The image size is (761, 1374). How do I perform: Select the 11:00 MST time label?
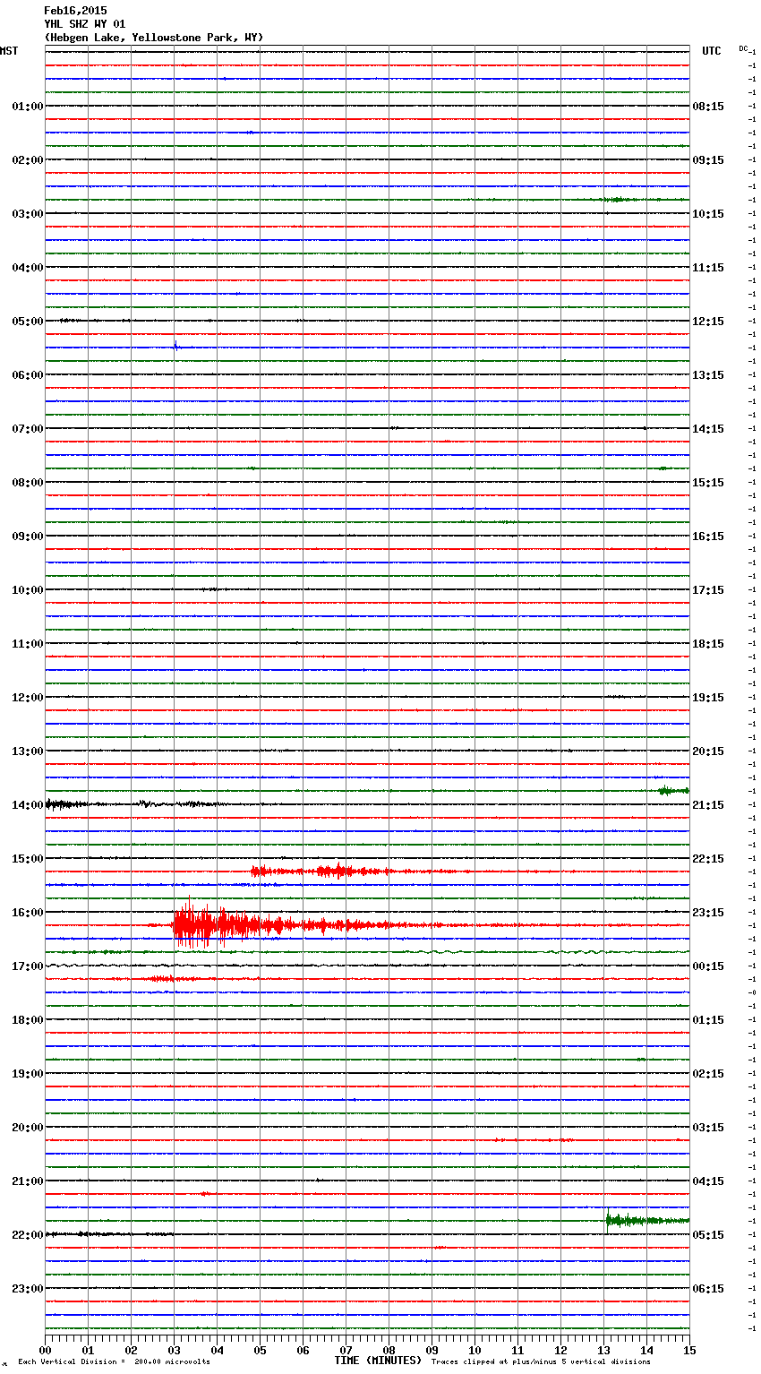pos(28,644)
